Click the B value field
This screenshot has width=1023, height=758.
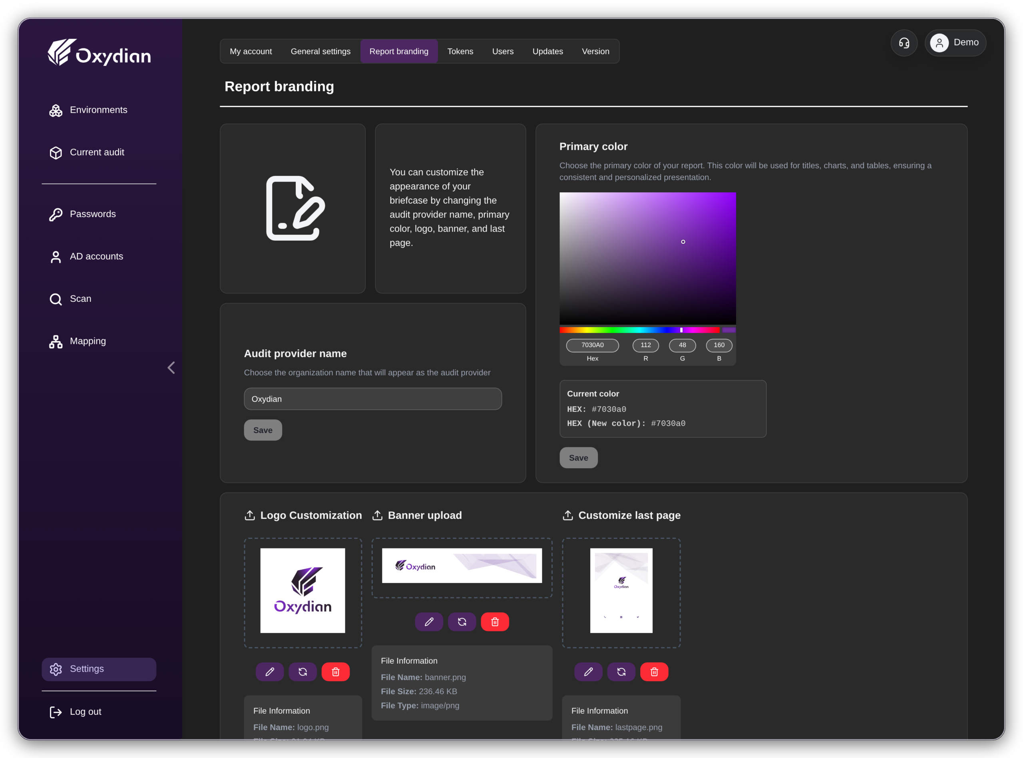(x=719, y=345)
